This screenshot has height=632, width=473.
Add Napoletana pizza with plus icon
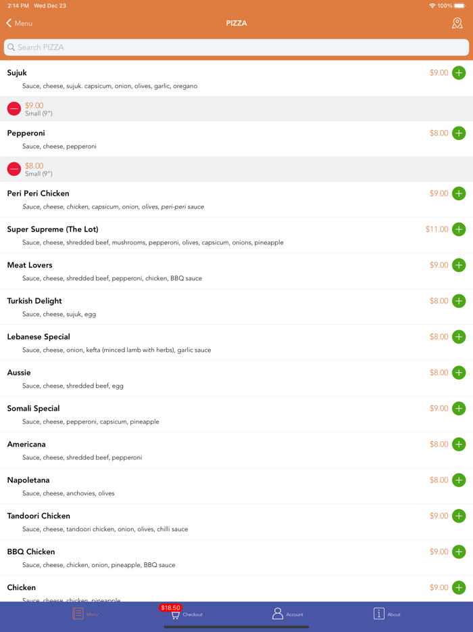click(x=459, y=480)
